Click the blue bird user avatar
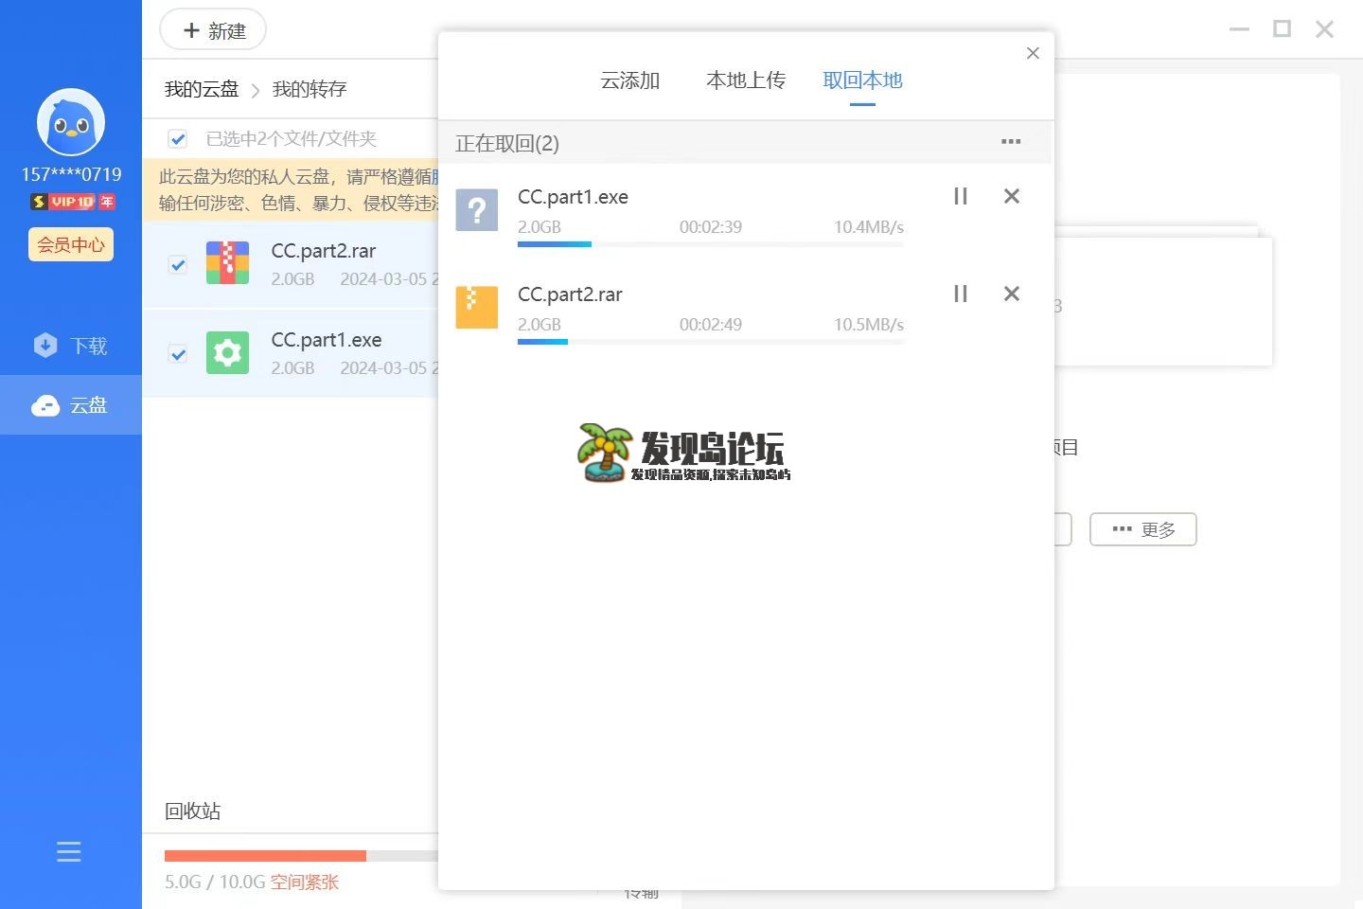The height and width of the screenshot is (909, 1363). [x=71, y=122]
